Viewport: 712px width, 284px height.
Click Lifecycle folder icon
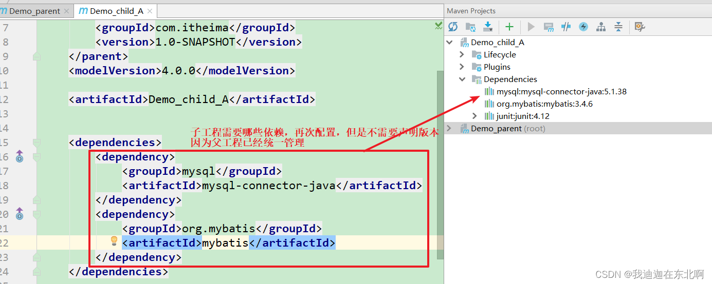(x=477, y=54)
